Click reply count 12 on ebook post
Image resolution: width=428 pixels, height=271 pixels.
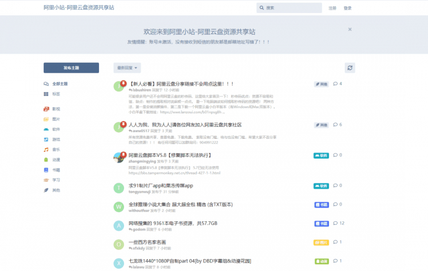click(x=339, y=223)
